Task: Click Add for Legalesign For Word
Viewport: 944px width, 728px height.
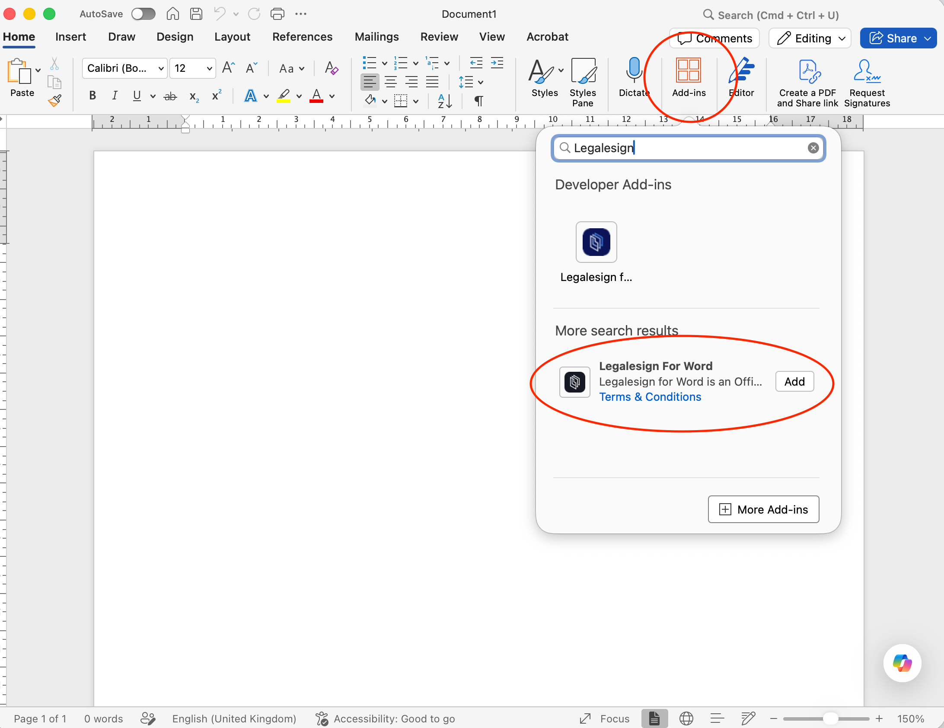Action: [x=794, y=382]
